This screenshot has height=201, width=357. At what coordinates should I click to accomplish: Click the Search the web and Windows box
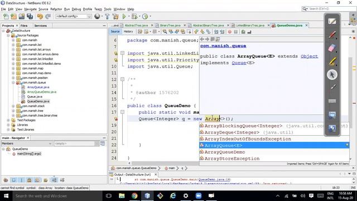point(58,196)
